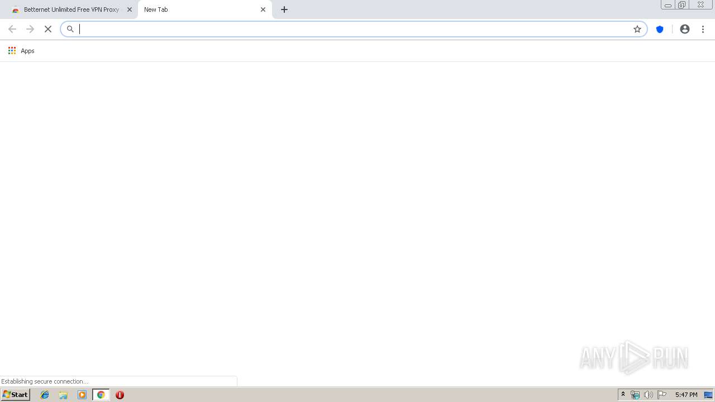Stop loading the page
715x402 pixels.
[x=48, y=29]
